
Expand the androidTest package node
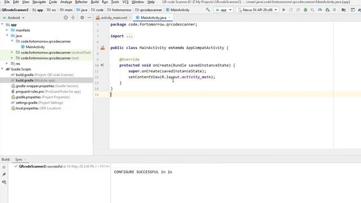click(12, 52)
